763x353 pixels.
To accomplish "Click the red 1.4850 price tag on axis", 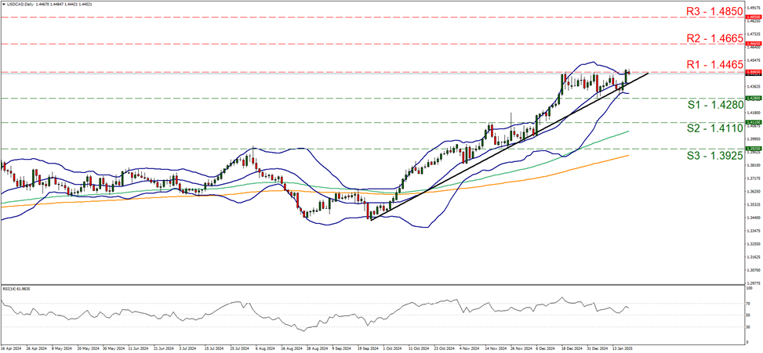I will (750, 16).
